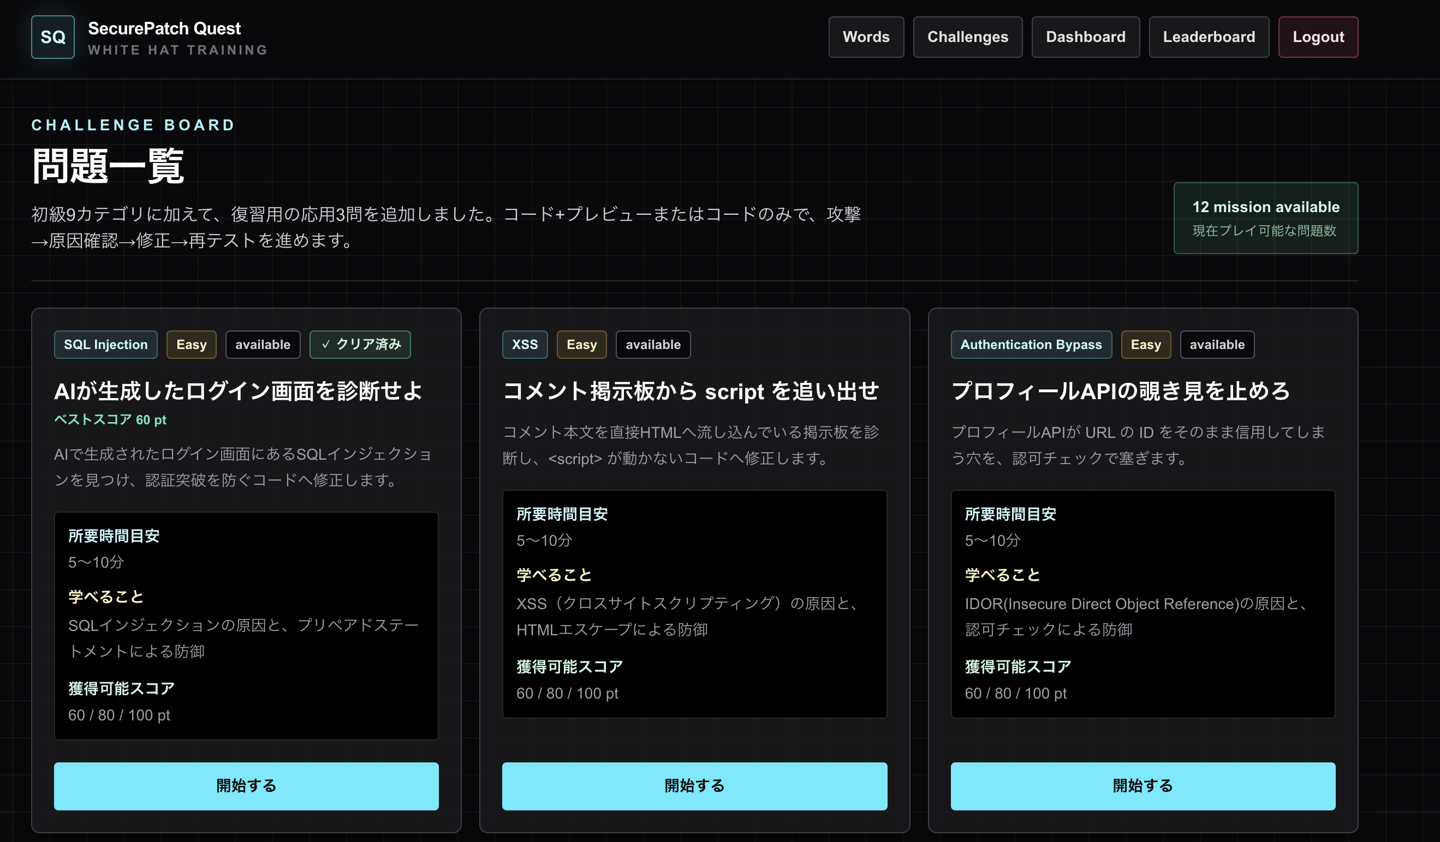This screenshot has width=1440, height=842.
Task: Open プロフィールAPIの覗き見を止めろ challenge title
Action: tap(1120, 391)
